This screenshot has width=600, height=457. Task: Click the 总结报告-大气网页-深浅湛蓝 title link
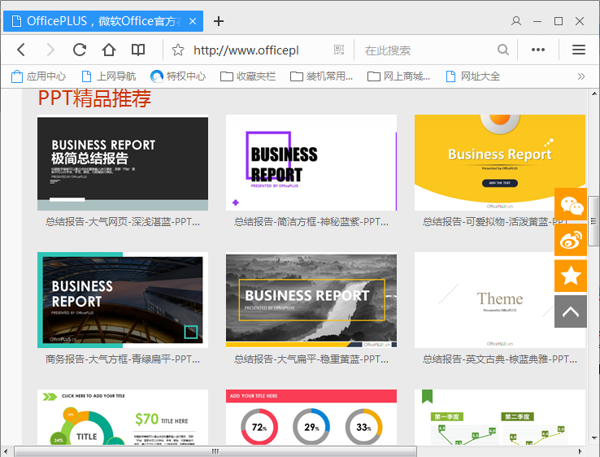[x=123, y=222]
